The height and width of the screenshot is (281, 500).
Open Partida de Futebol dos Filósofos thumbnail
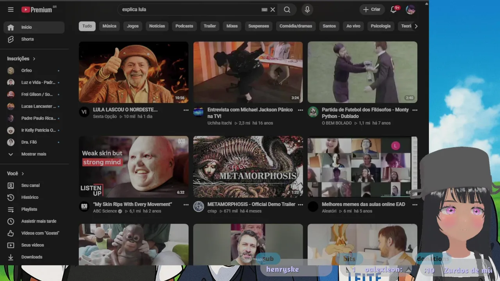(x=362, y=72)
